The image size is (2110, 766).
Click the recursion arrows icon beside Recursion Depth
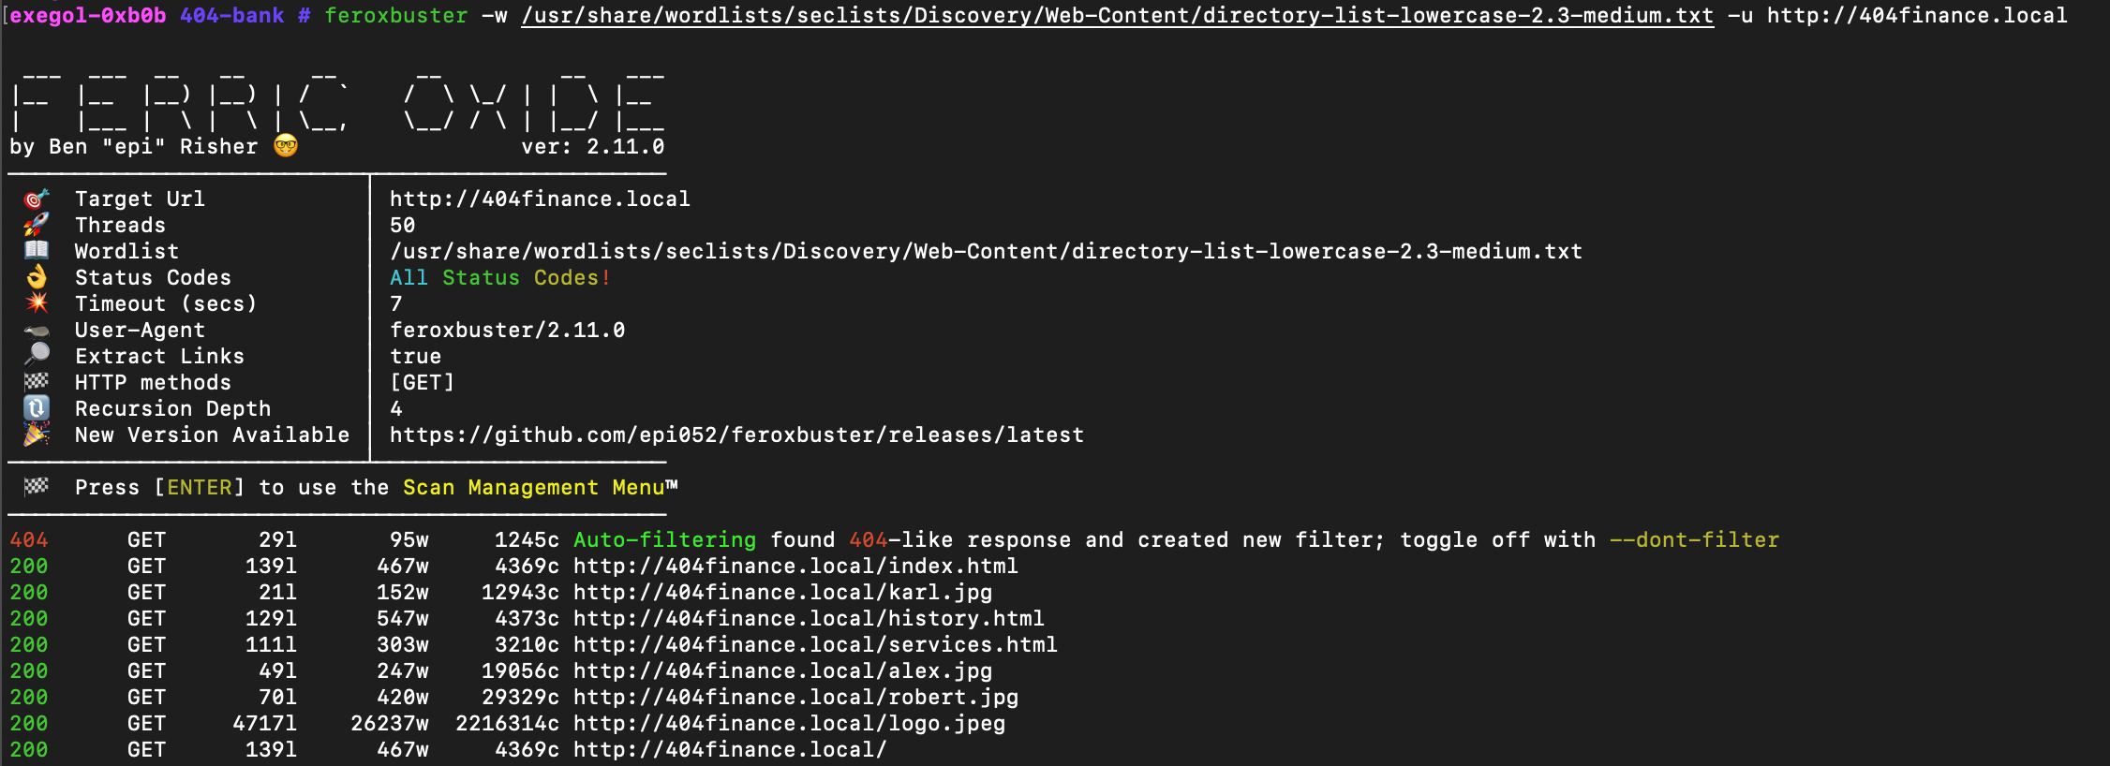[x=37, y=408]
